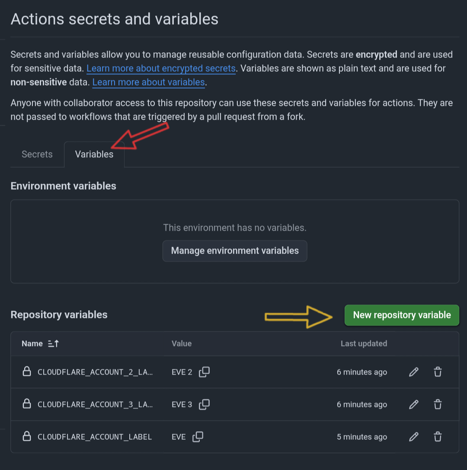467x470 pixels.
Task: Click the EVE 2 value text
Action: (x=182, y=372)
